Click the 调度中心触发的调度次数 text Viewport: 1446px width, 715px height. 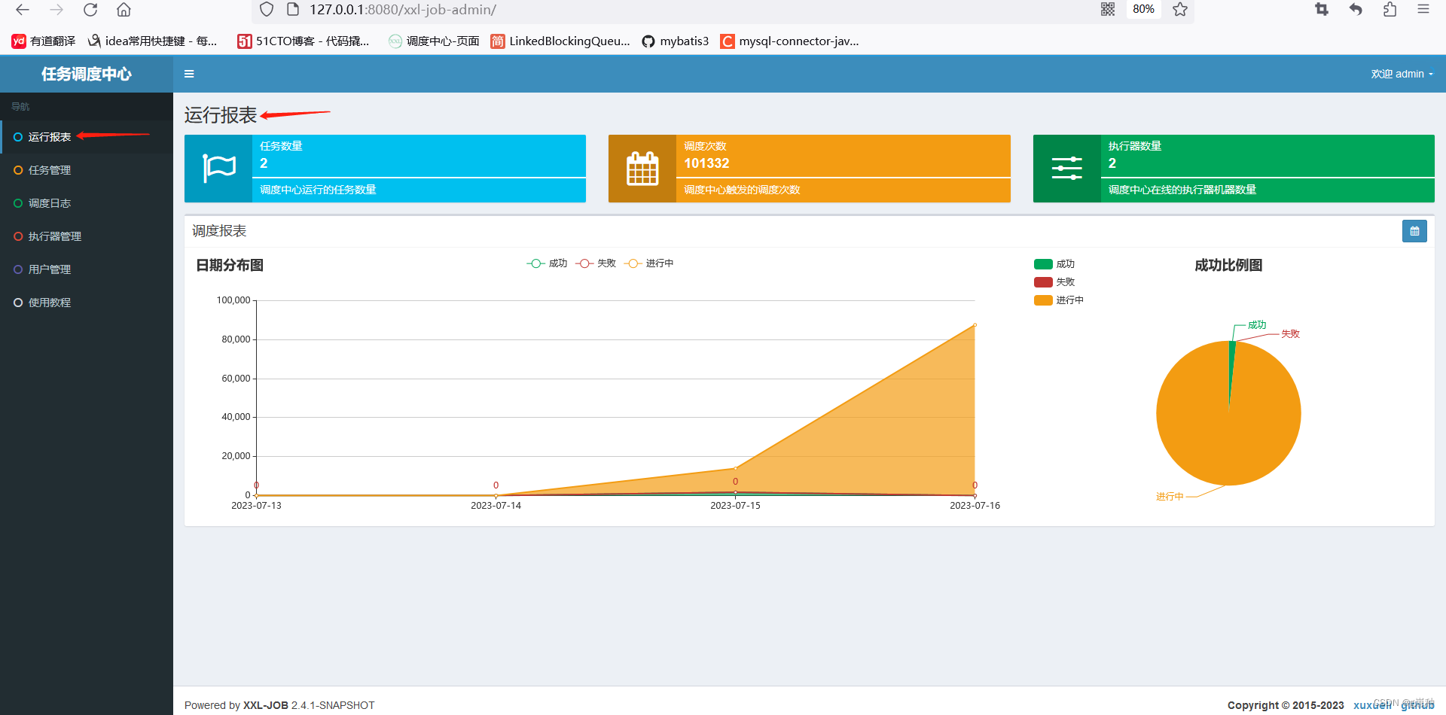coord(742,190)
